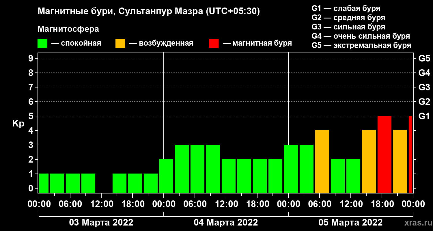Click the date label '03 Марта 2022'

point(101,223)
